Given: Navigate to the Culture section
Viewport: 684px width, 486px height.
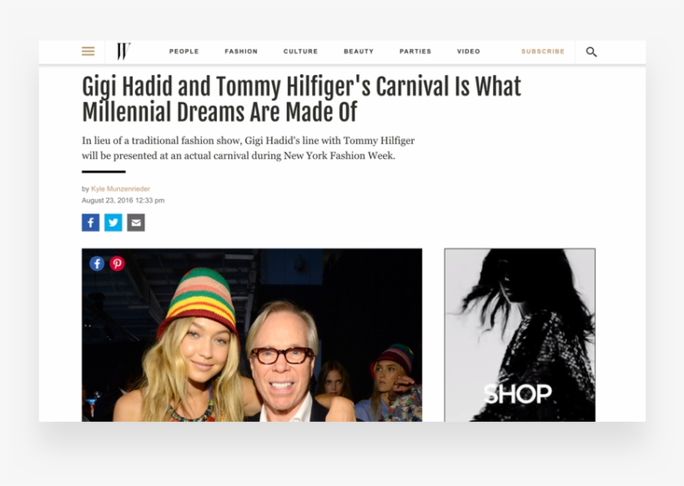Looking at the screenshot, I should (x=300, y=52).
